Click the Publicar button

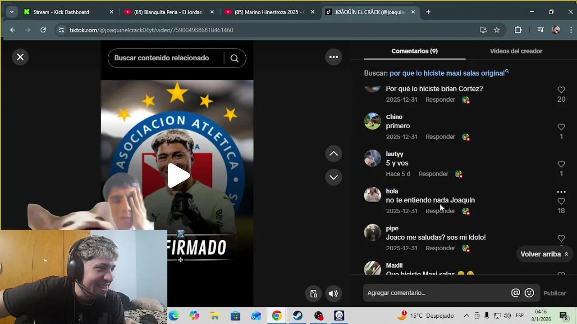tap(554, 293)
